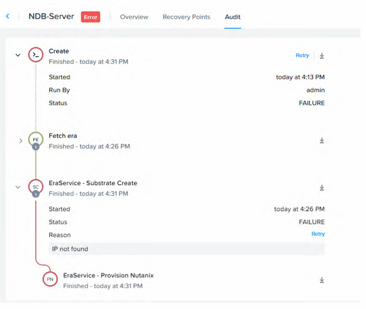Download the Create operation log
The height and width of the screenshot is (309, 366).
coord(322,56)
